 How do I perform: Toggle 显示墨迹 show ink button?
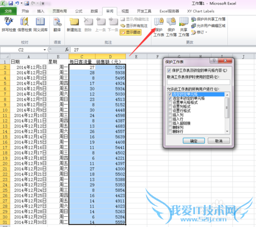coord(131,32)
